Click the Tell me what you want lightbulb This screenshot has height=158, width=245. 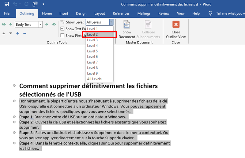[x=210, y=13]
